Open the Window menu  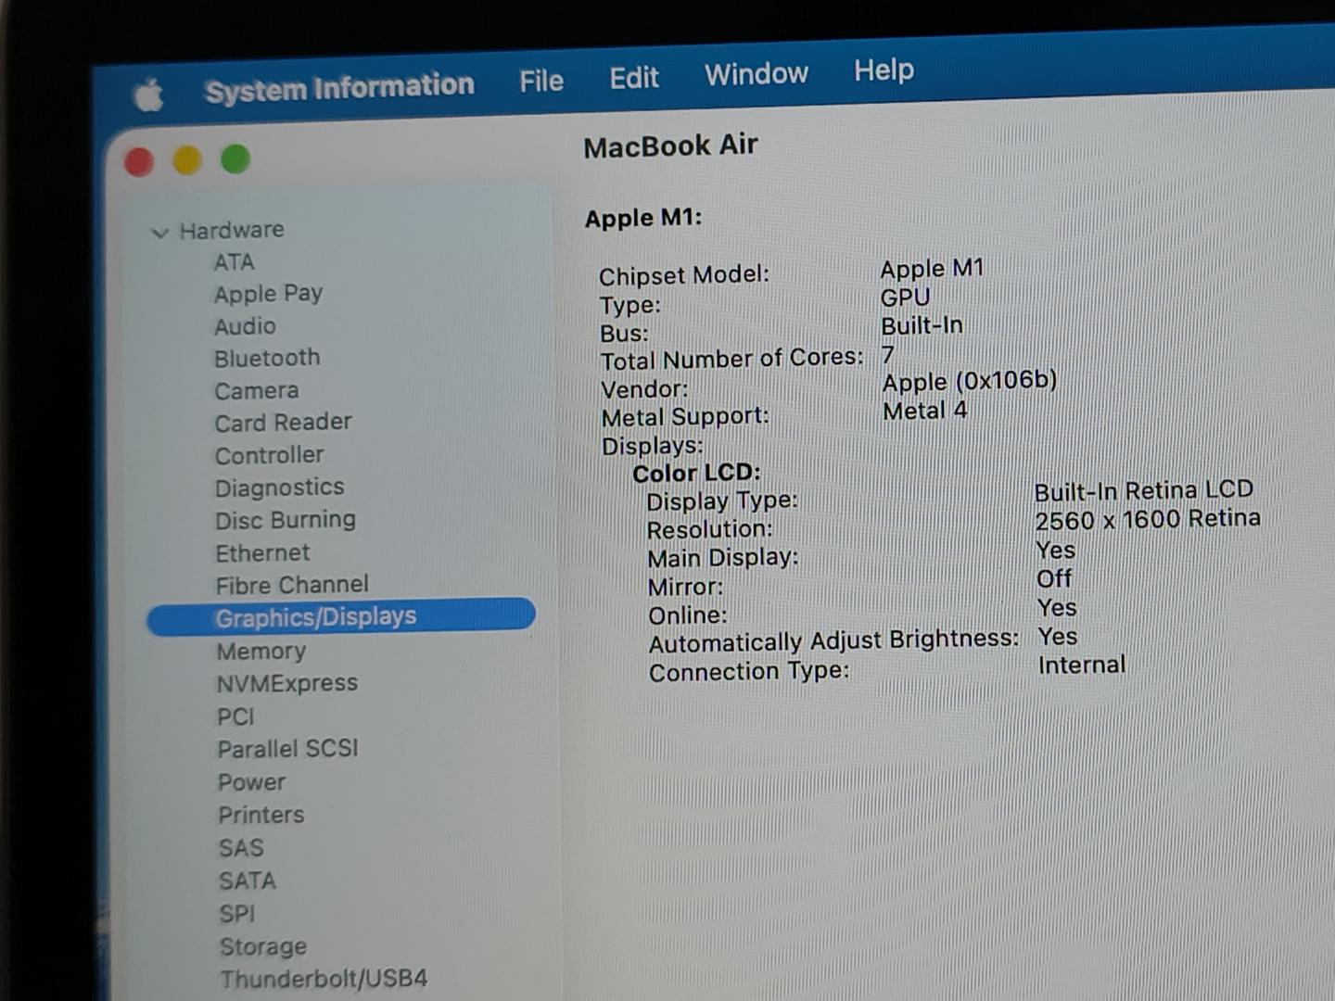[756, 74]
